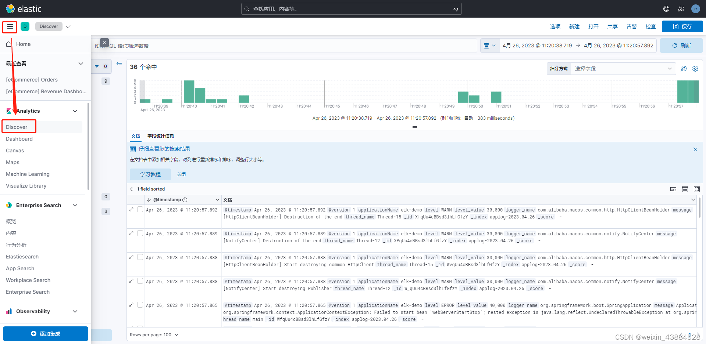The width and height of the screenshot is (706, 344).
Task: Open Maps in Analytics
Action: pyautogui.click(x=13, y=162)
